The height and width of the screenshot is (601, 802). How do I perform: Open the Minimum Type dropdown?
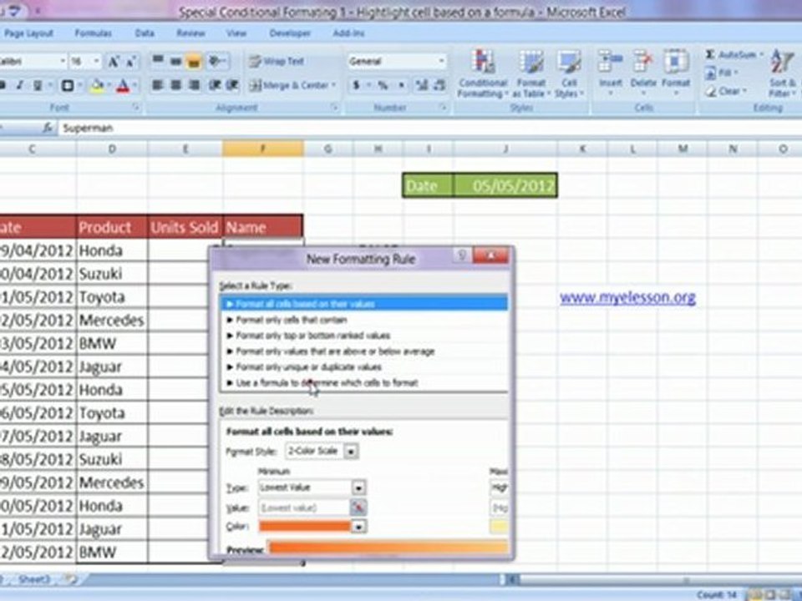pyautogui.click(x=358, y=487)
